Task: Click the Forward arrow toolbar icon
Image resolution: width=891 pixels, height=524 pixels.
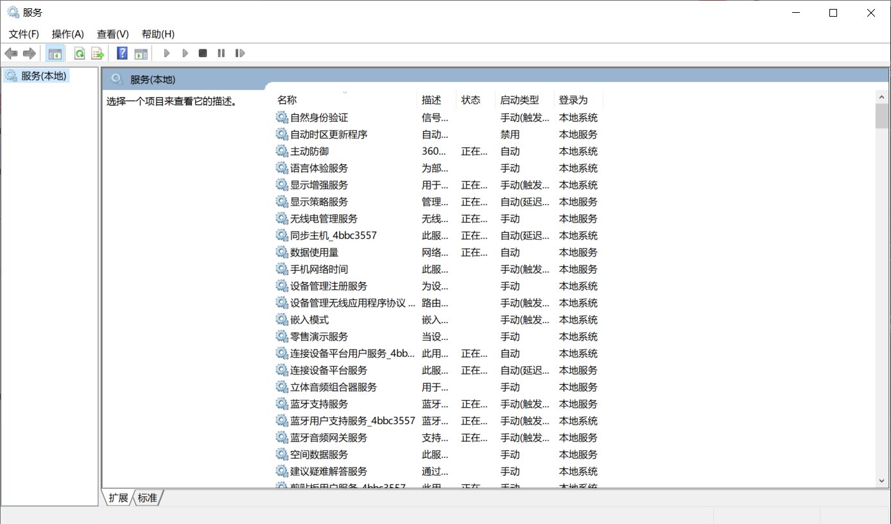Action: pyautogui.click(x=29, y=53)
